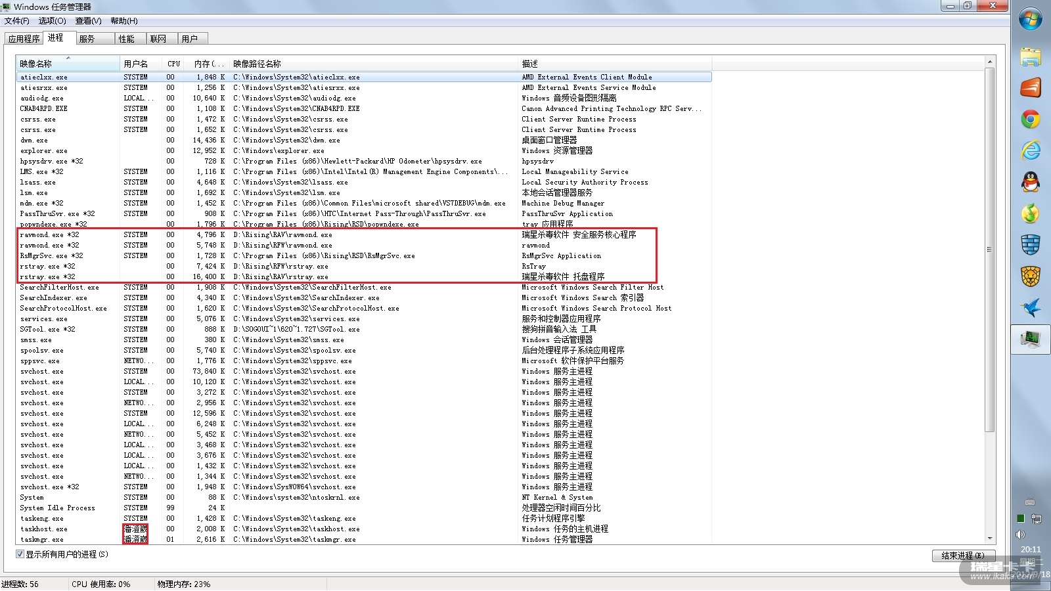
Task: Select the hpsysdrv.exe *32 process row
Action: [x=364, y=161]
